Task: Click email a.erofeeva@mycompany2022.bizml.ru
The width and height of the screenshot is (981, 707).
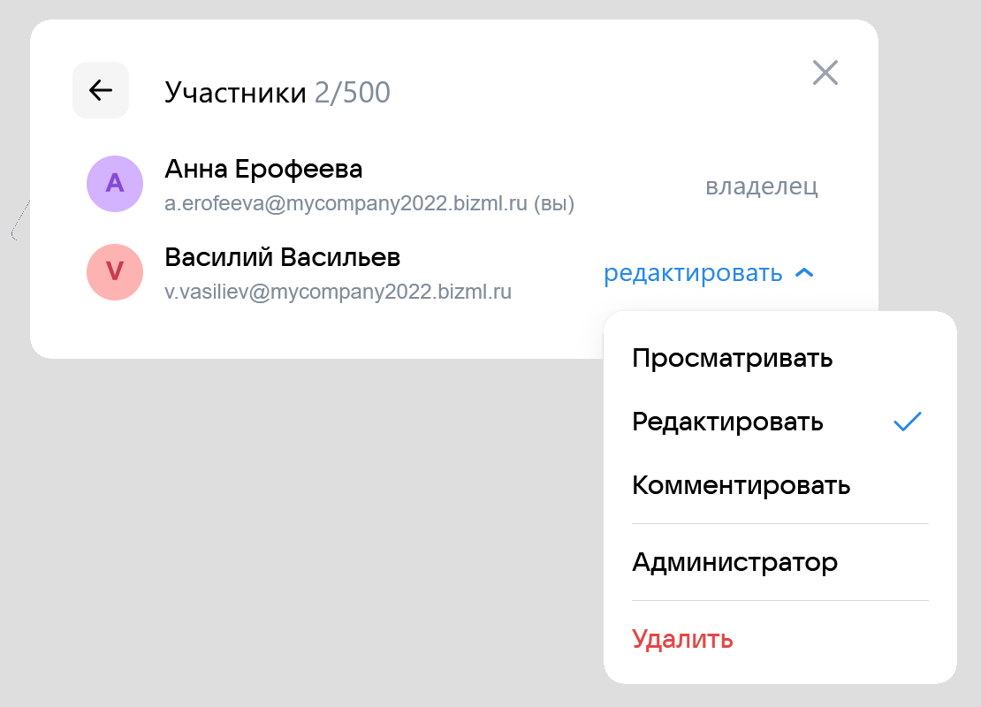Action: [x=346, y=204]
